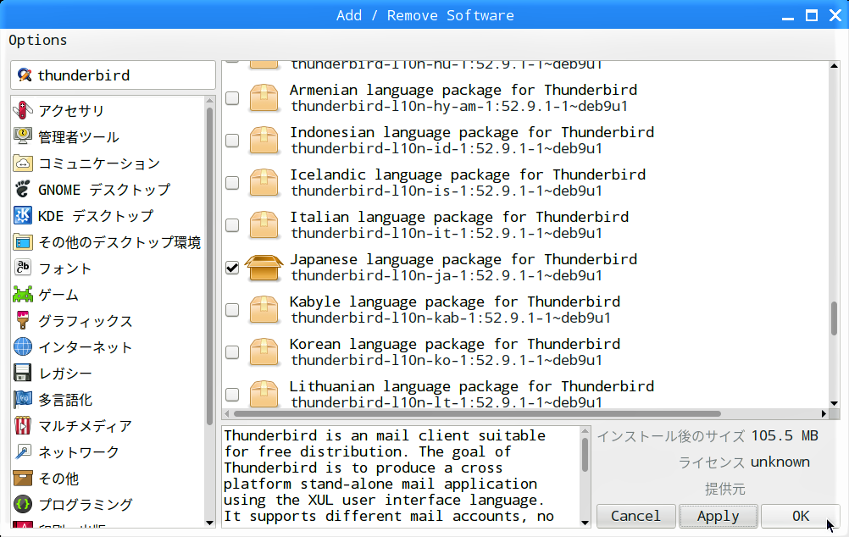Click the その他 box icon

click(x=23, y=478)
